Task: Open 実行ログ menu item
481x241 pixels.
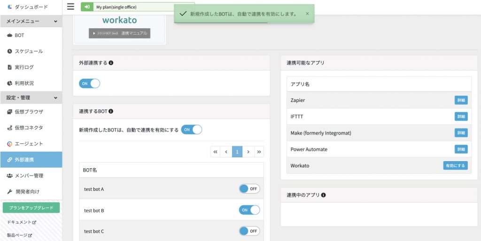Action: 31,67
